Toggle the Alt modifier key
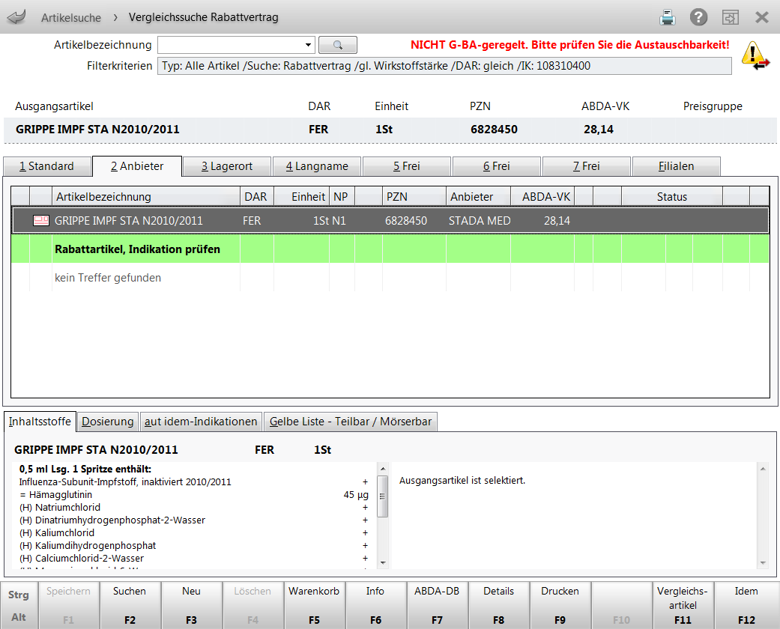Screen dimensions: 780x629 pos(19,617)
